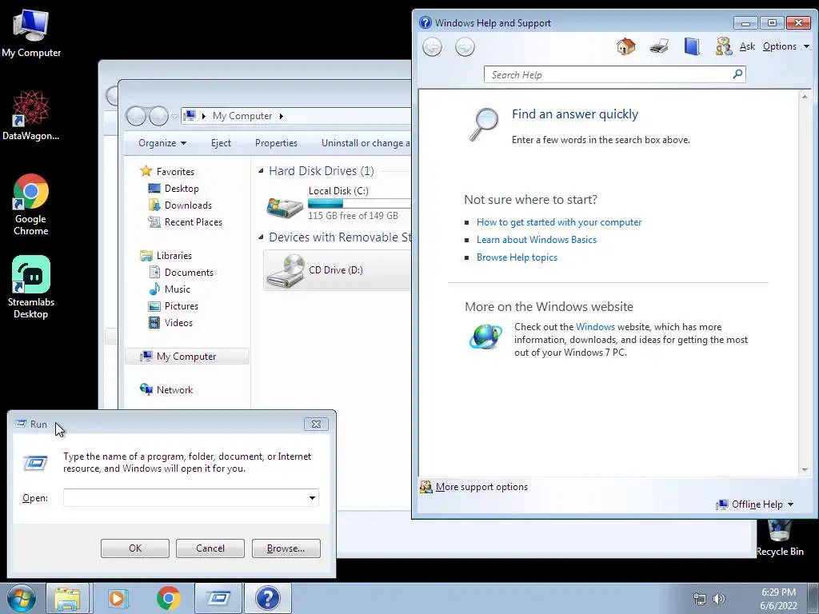Expand the address bar root arrow

coord(204,116)
